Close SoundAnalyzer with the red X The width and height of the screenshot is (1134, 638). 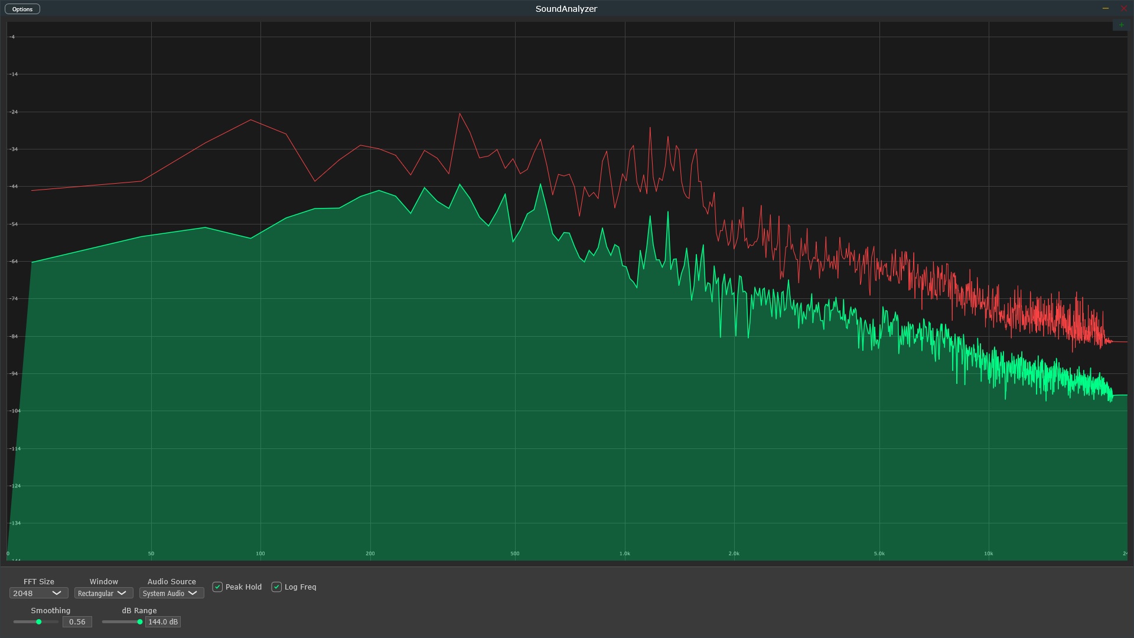point(1123,8)
